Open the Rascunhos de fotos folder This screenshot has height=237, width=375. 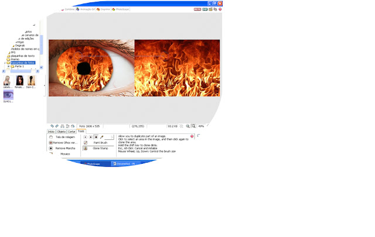click(x=23, y=63)
